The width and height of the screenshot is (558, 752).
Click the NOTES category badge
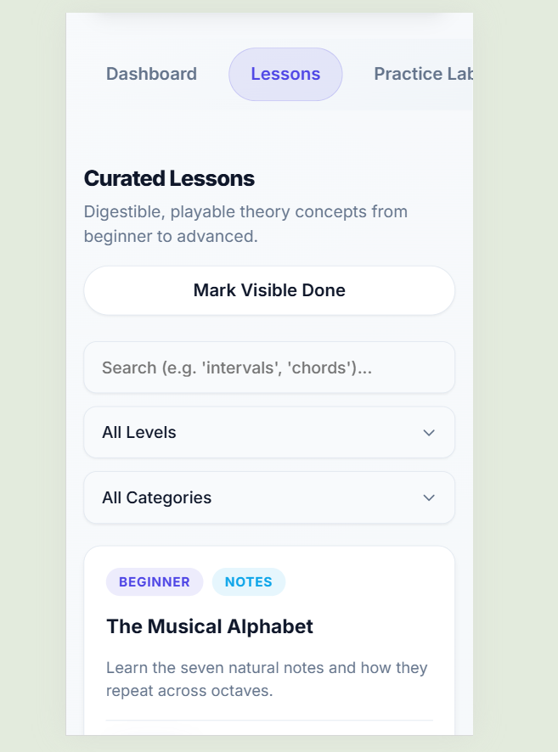point(249,582)
